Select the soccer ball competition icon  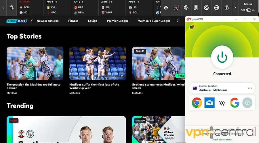[x=206, y=7]
